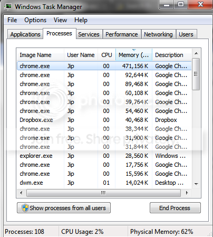Click the scroll up arrow of process list
The width and height of the screenshot is (213, 237).
click(x=196, y=53)
